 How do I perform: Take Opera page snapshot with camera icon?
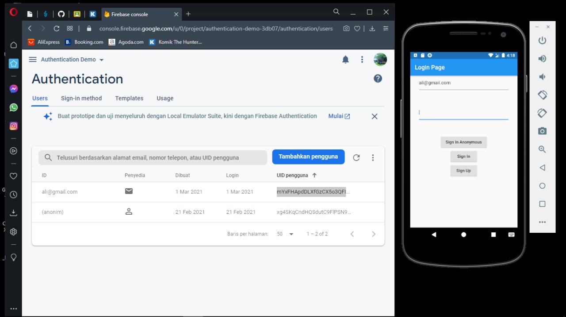tap(346, 28)
